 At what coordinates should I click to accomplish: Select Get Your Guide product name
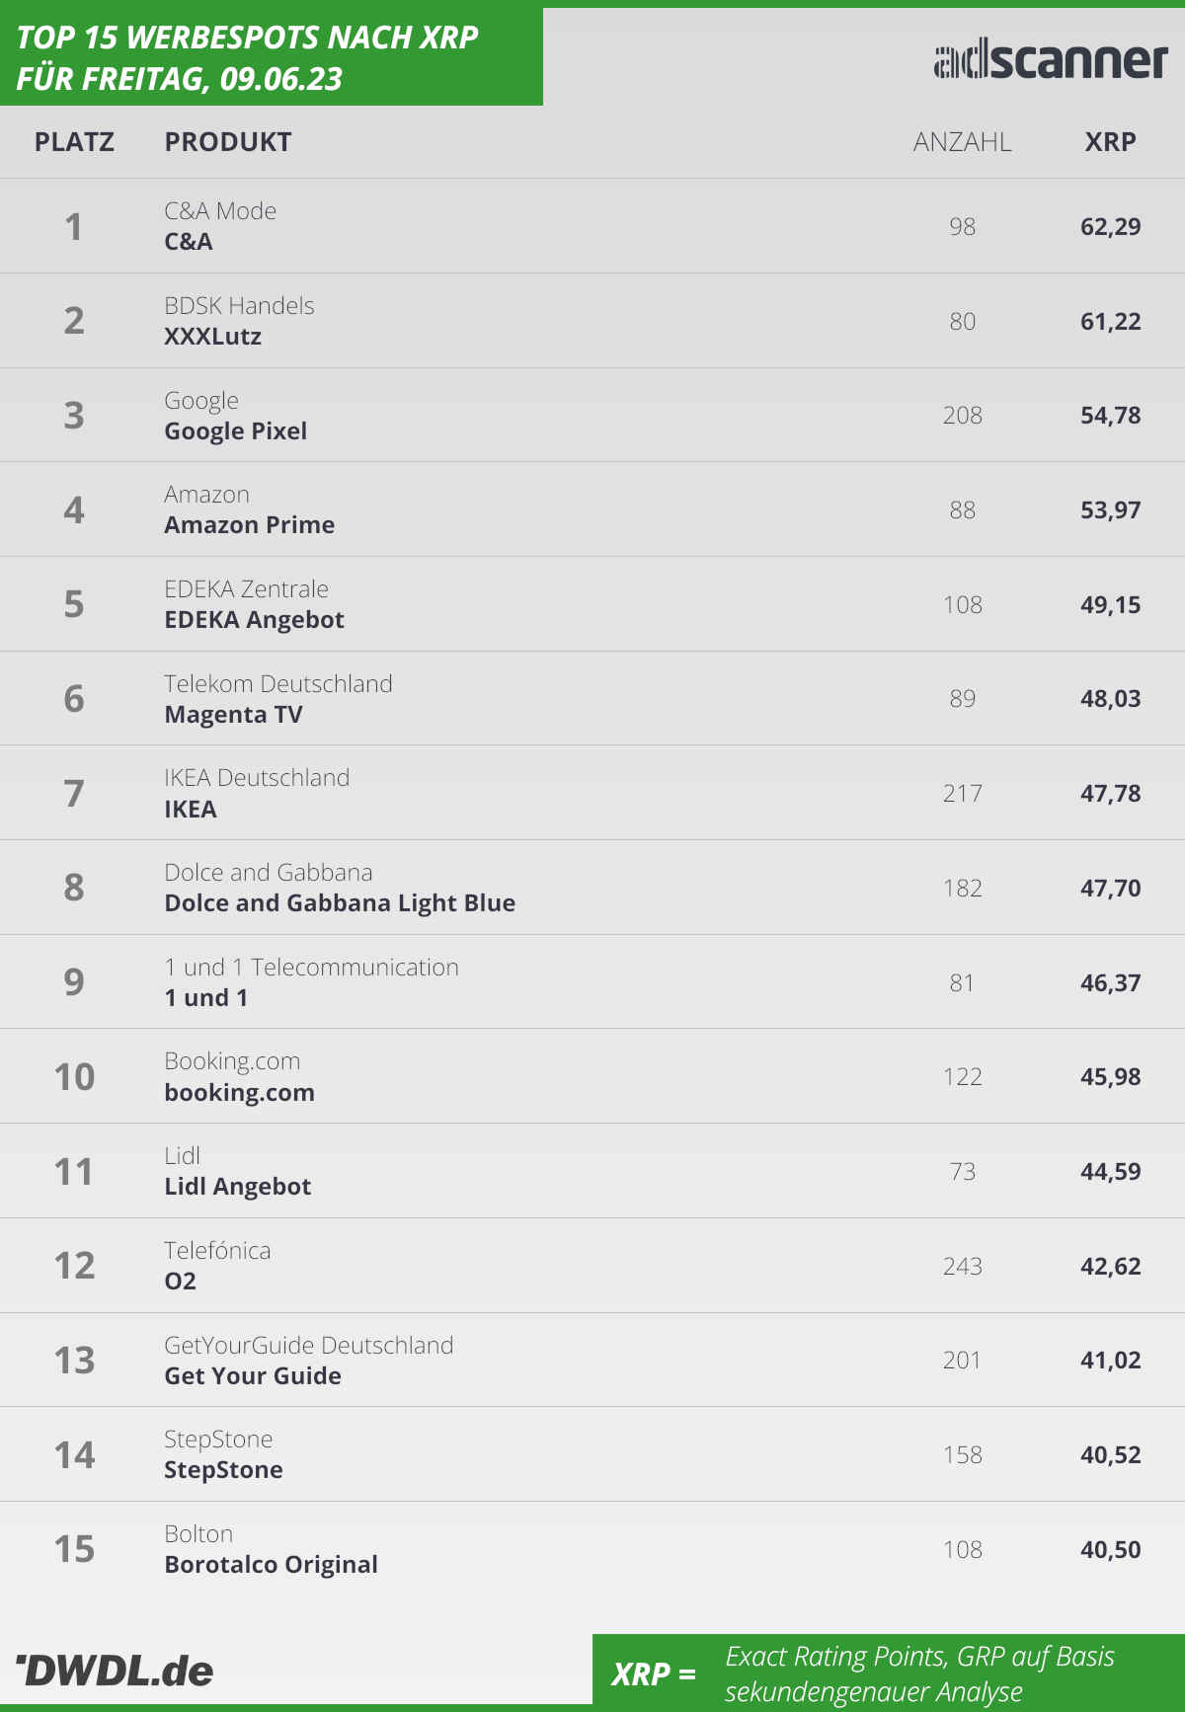pos(253,1376)
